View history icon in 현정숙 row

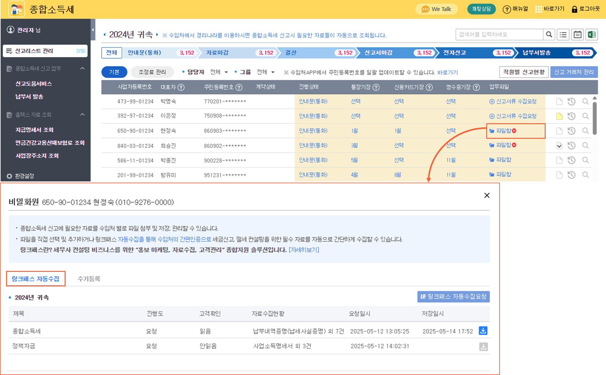572,131
